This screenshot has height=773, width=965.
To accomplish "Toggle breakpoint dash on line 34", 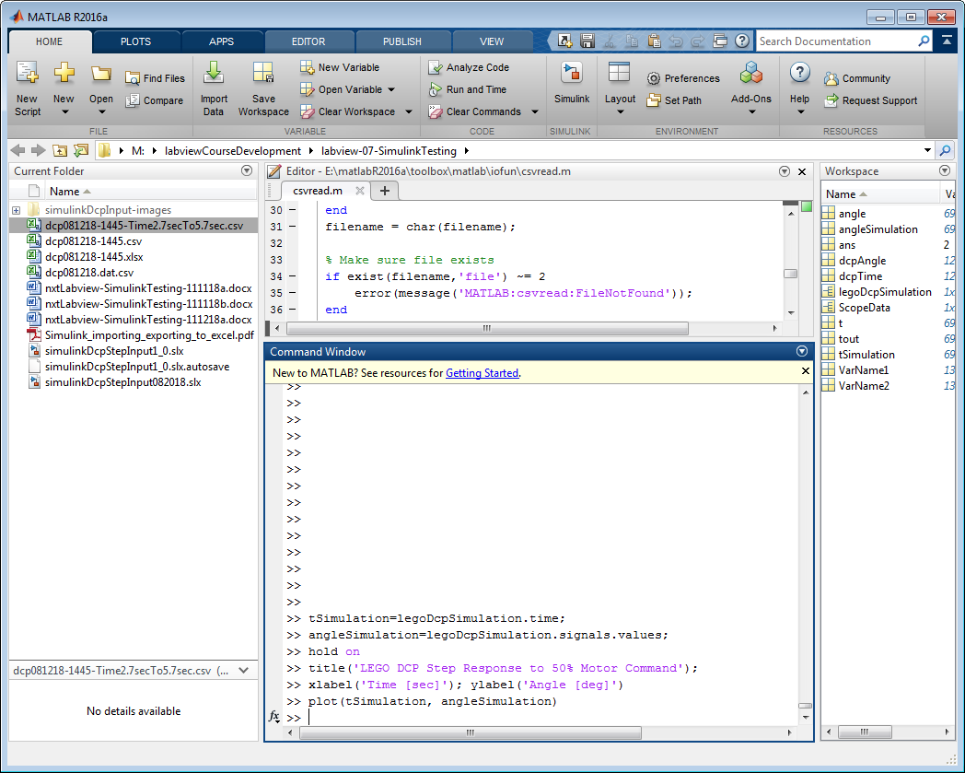I will 292,276.
